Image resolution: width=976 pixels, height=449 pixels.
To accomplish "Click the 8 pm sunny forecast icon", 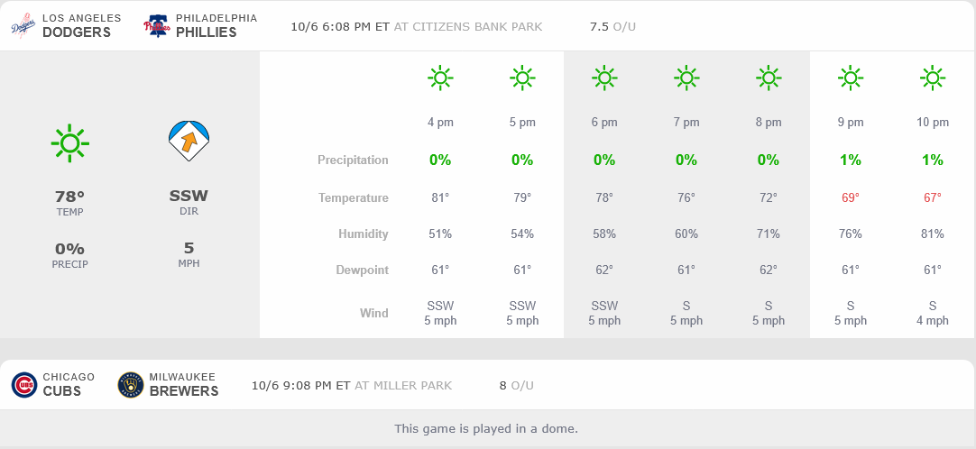I will coord(769,78).
